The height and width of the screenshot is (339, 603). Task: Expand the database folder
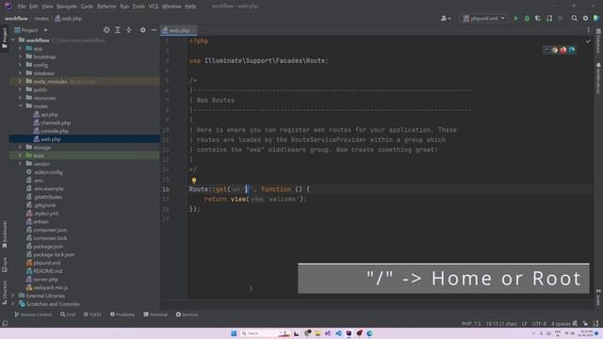point(20,73)
